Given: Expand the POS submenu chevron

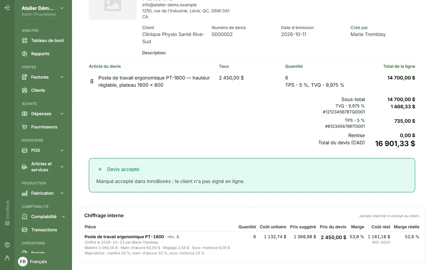Looking at the screenshot, I should click(x=62, y=150).
